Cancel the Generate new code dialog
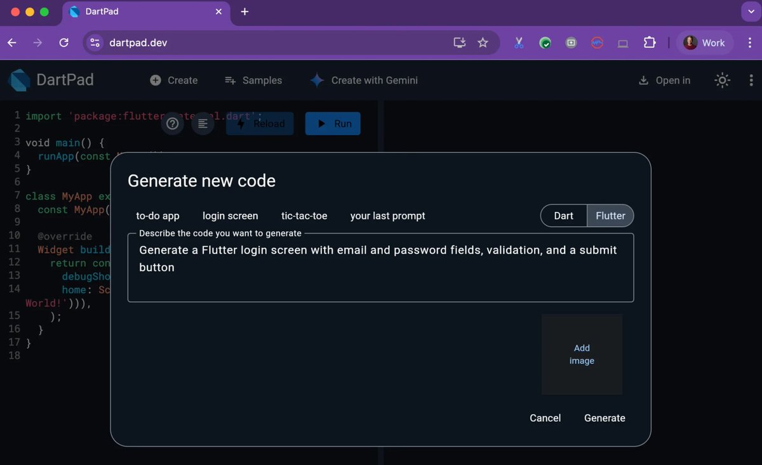This screenshot has width=762, height=465. click(x=545, y=418)
